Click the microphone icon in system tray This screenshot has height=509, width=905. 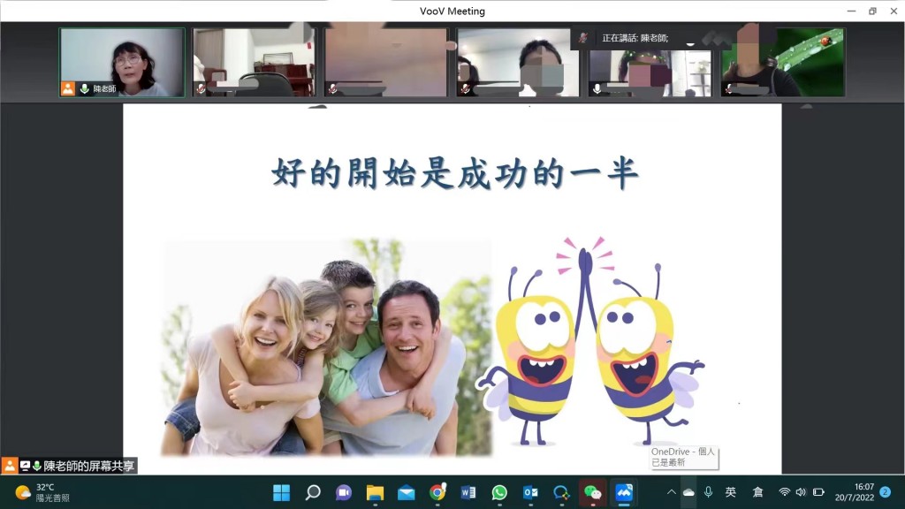(x=708, y=492)
